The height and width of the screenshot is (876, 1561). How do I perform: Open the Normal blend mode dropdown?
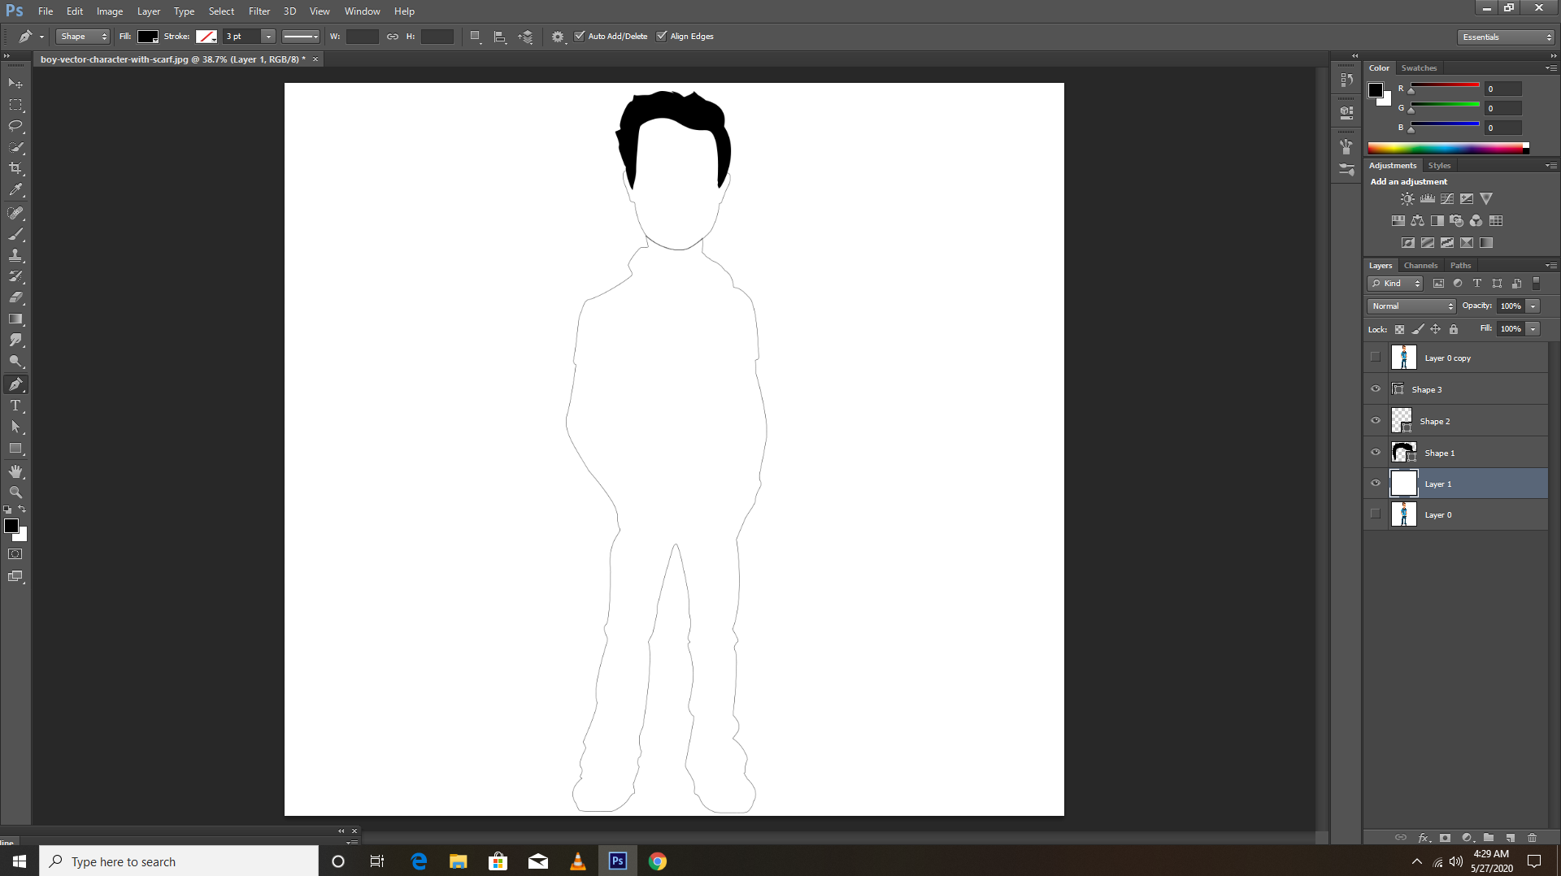(1412, 306)
